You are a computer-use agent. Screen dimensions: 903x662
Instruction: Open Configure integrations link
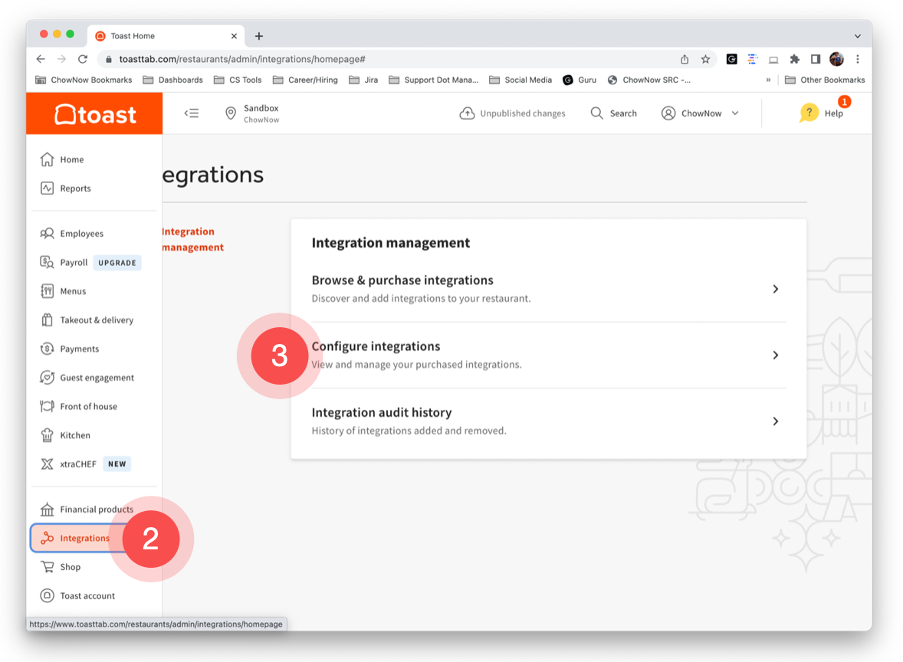pos(376,347)
